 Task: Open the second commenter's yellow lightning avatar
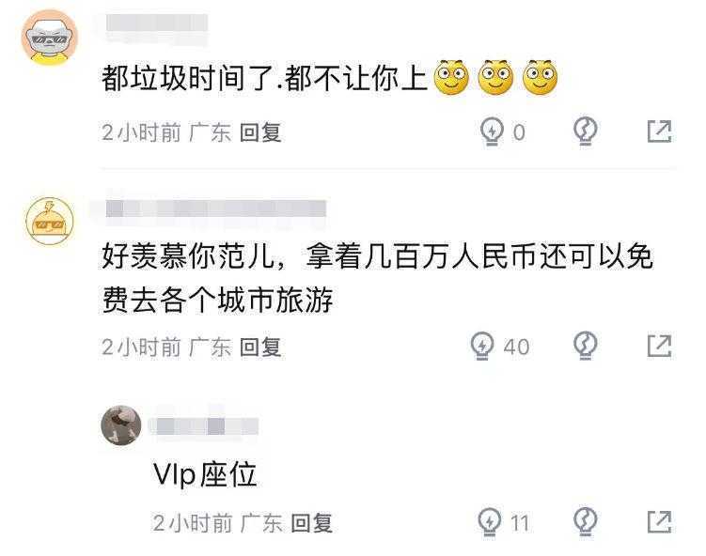(50, 221)
